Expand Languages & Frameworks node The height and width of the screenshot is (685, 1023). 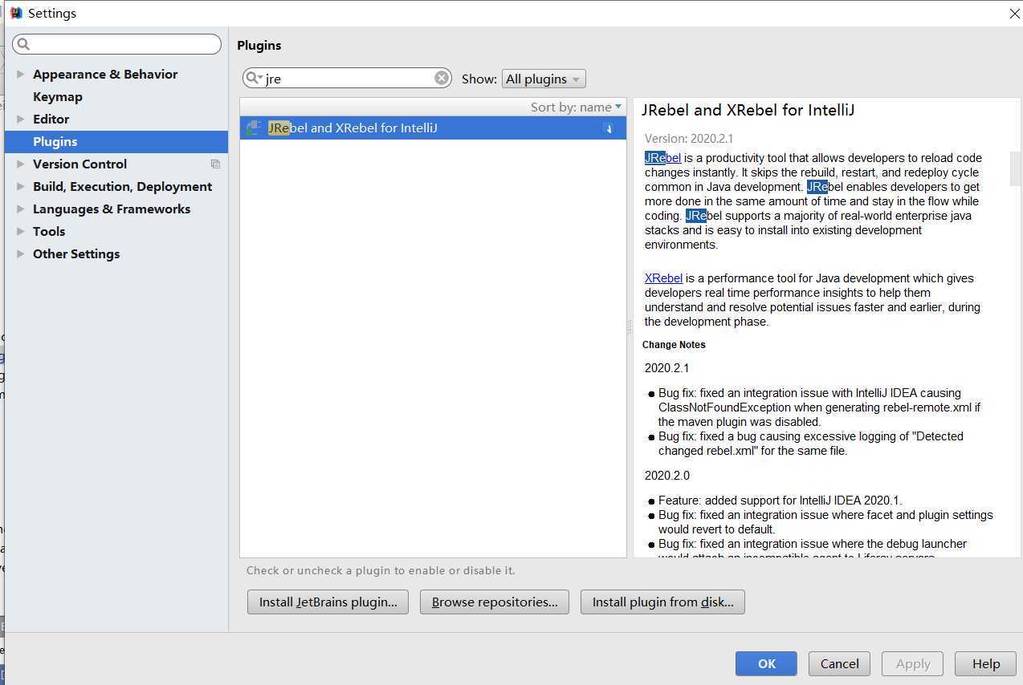pos(20,209)
